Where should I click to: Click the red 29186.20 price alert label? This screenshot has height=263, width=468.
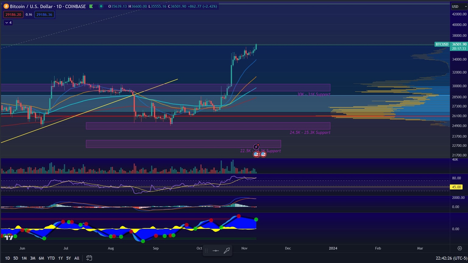click(13, 14)
